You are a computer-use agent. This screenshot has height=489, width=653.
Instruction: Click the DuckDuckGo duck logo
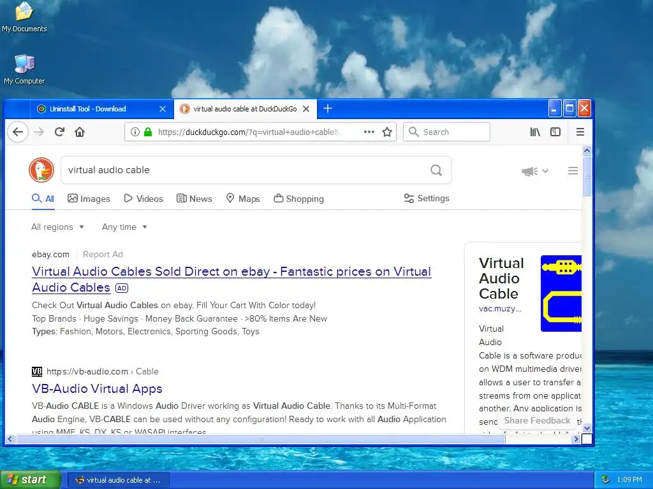41,169
